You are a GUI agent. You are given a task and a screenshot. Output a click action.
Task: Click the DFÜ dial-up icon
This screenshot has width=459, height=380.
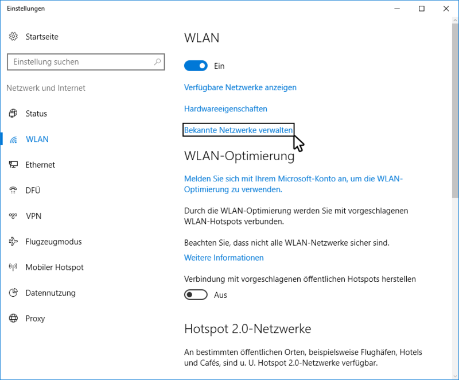[13, 191]
